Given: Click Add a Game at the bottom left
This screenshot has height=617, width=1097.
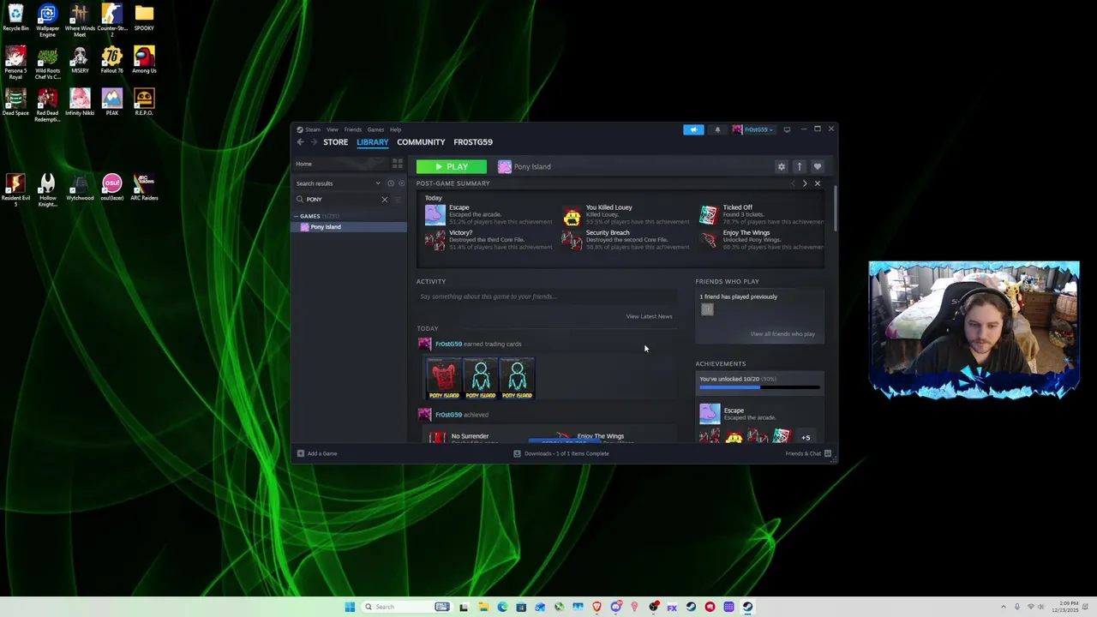Looking at the screenshot, I should click(317, 453).
